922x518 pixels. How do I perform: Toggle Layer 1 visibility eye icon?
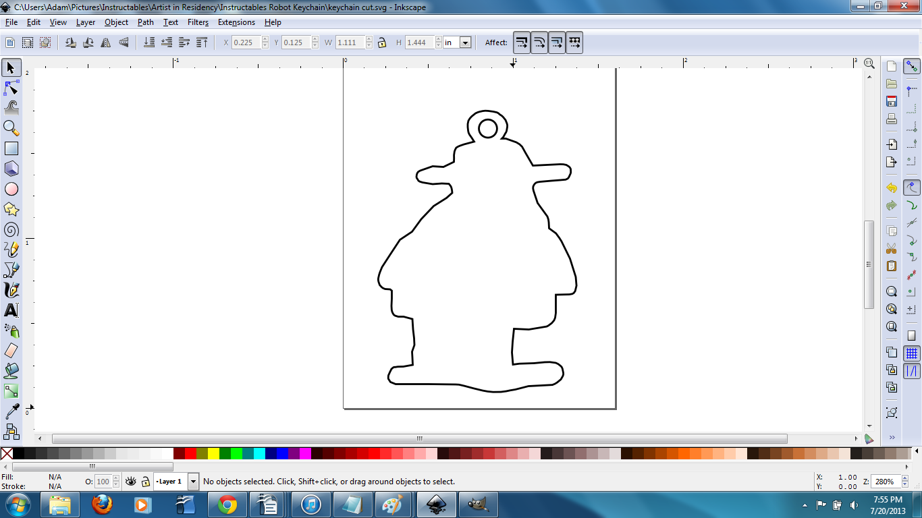tap(131, 482)
